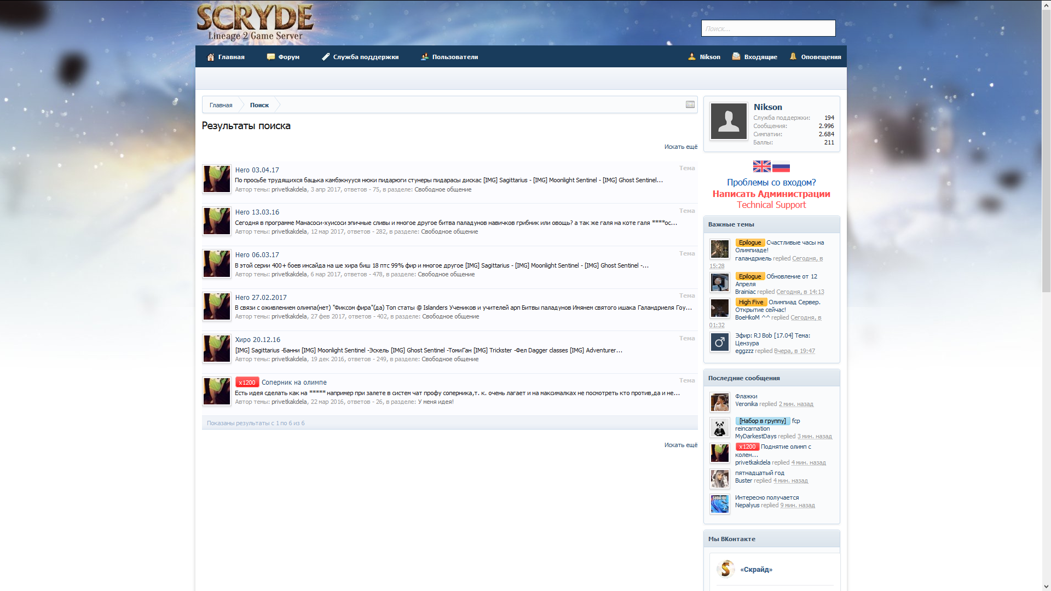The height and width of the screenshot is (591, 1051).
Task: Click the small calendar icon in breadcrumb bar
Action: point(690,105)
